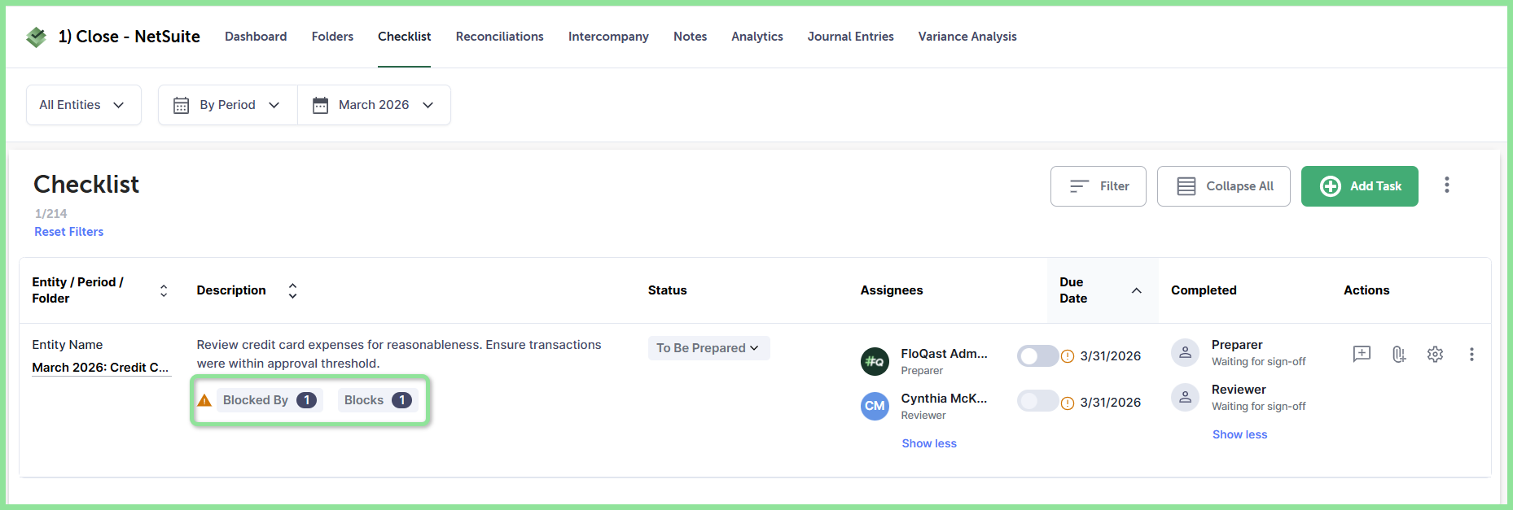Viewport: 1513px width, 510px height.
Task: Open the To Be Prepared status dropdown
Action: (x=708, y=348)
